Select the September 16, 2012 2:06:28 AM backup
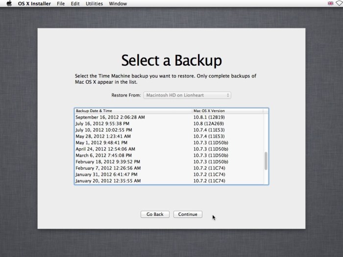Viewport: 343px width, 257px height. point(169,117)
